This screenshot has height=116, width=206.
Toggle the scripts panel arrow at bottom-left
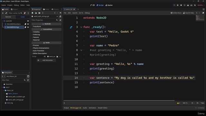point(64,103)
